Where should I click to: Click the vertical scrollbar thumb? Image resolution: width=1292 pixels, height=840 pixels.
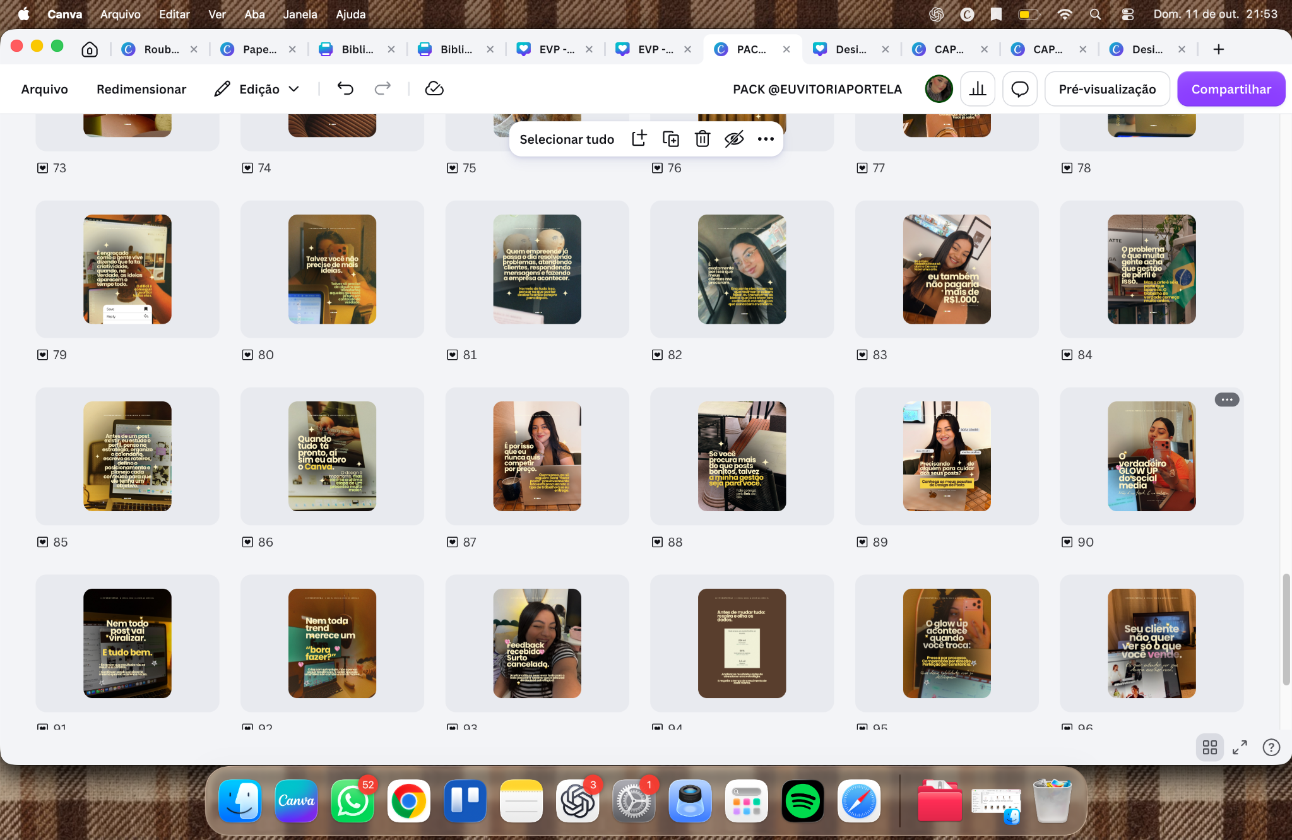point(1286,629)
